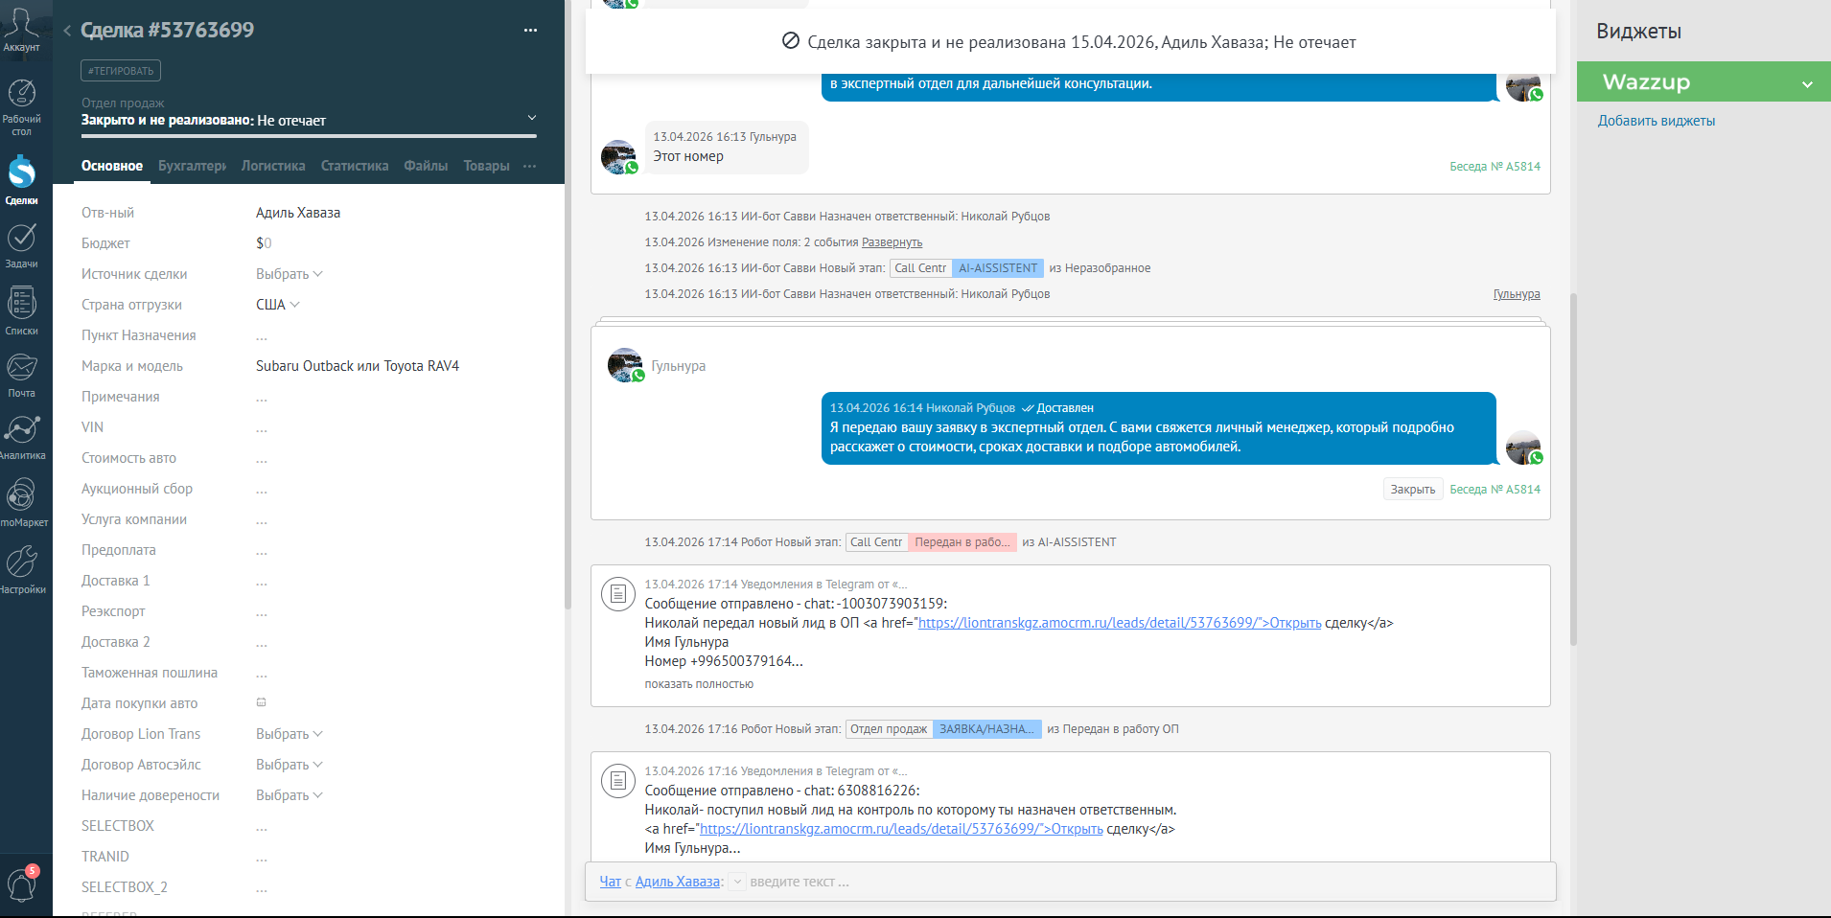Click the Примечания empty value field
1831x918 pixels.
point(262,397)
